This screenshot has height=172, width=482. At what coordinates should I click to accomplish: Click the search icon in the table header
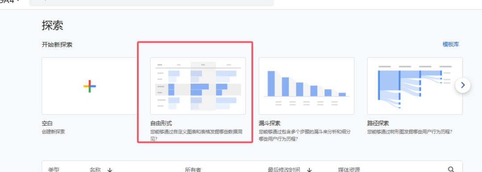pos(451,169)
